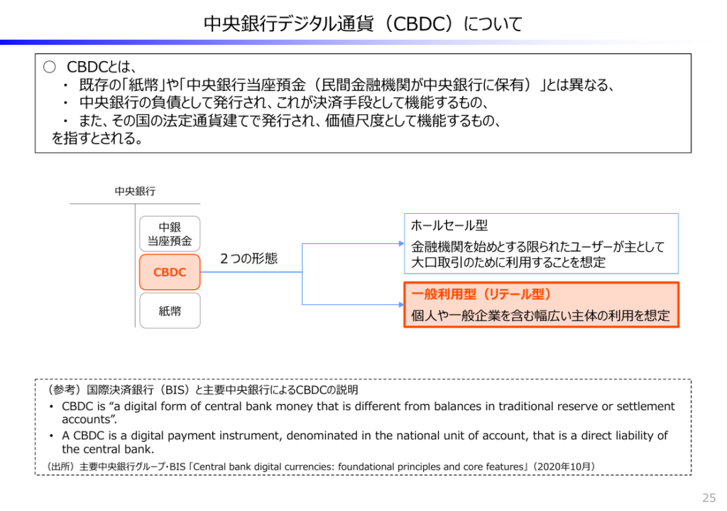Click the （参考）国際決済銀行 heading line
Screen dimensions: 727x511
click(x=202, y=390)
